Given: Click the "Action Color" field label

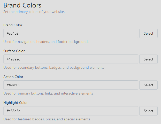Looking at the screenshot, I should pos(13,77).
